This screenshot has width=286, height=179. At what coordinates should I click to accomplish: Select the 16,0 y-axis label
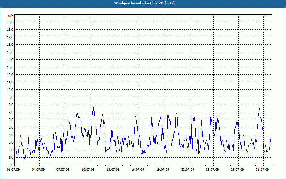coord(10,44)
